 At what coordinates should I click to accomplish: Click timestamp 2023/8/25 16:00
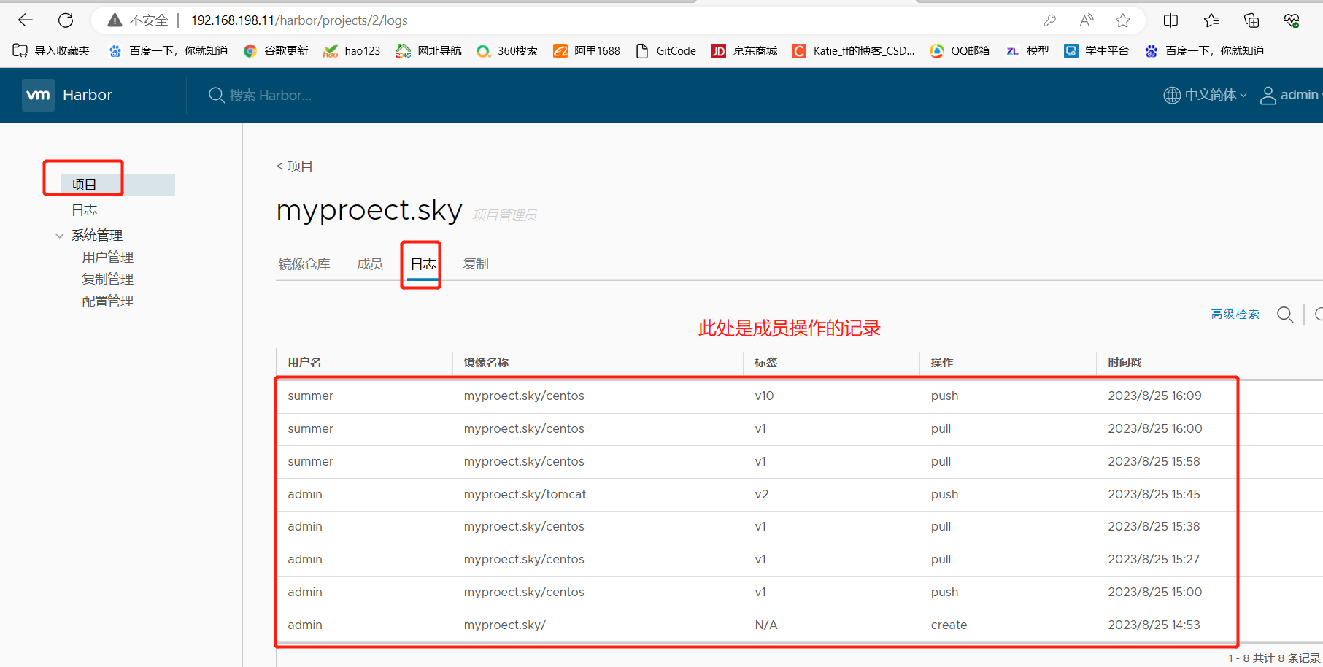(x=1155, y=428)
